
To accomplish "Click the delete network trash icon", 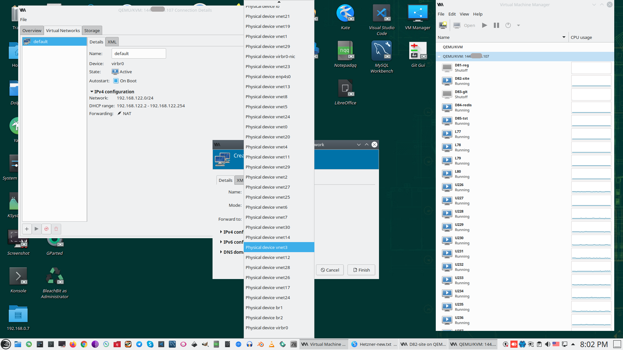I will pyautogui.click(x=56, y=229).
